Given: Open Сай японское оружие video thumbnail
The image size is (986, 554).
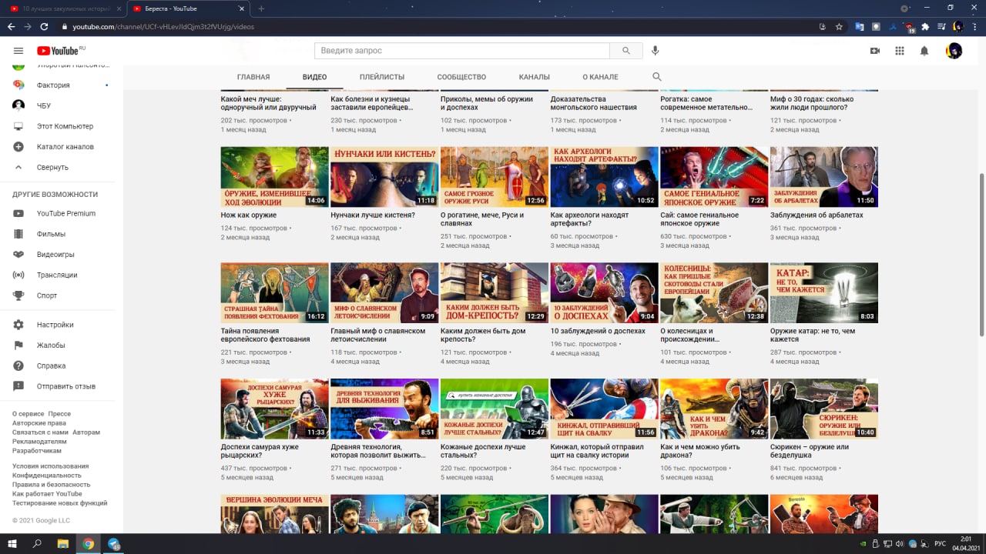Looking at the screenshot, I should (x=714, y=177).
